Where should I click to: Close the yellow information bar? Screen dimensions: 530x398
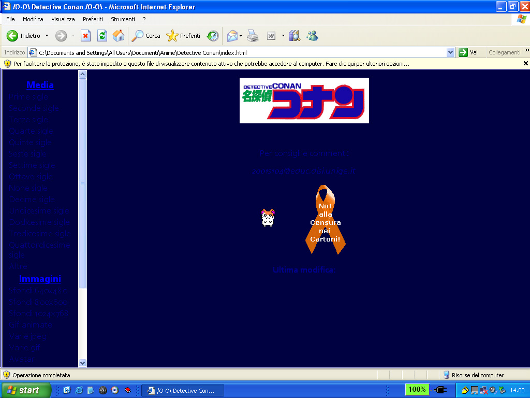[526, 63]
